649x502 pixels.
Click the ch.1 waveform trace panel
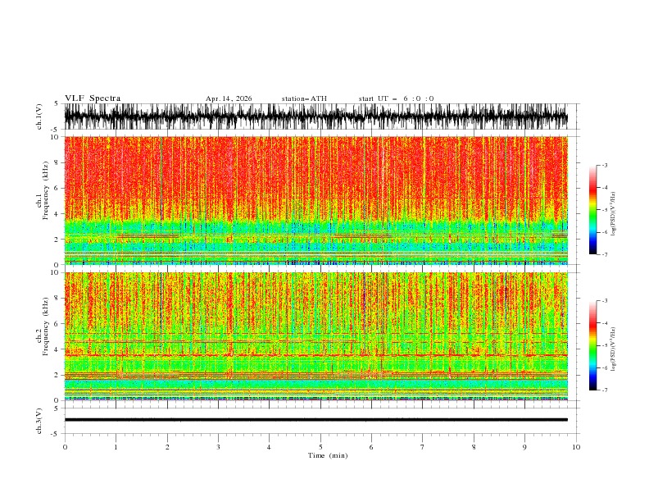tap(315, 116)
